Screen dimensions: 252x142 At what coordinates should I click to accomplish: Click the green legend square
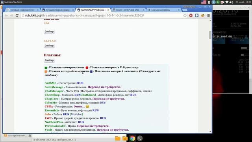click(46, 67)
